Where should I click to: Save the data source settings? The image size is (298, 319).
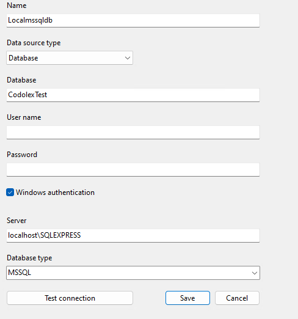coord(187,298)
